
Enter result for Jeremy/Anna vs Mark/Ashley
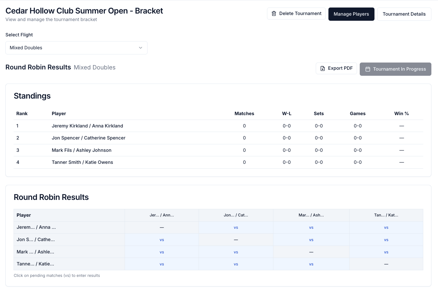[x=311, y=228]
